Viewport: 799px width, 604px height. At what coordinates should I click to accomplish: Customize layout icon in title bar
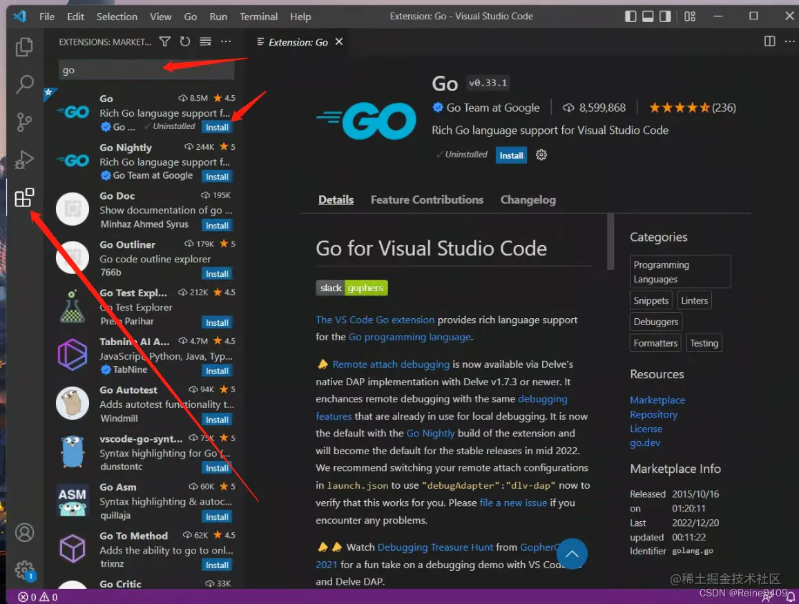click(x=689, y=17)
